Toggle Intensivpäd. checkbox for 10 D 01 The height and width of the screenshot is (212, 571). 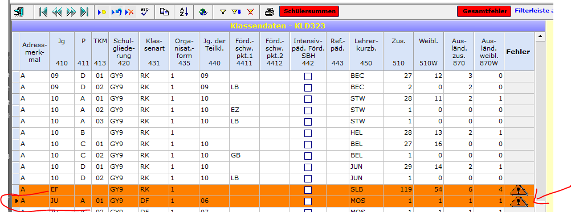coord(308,167)
